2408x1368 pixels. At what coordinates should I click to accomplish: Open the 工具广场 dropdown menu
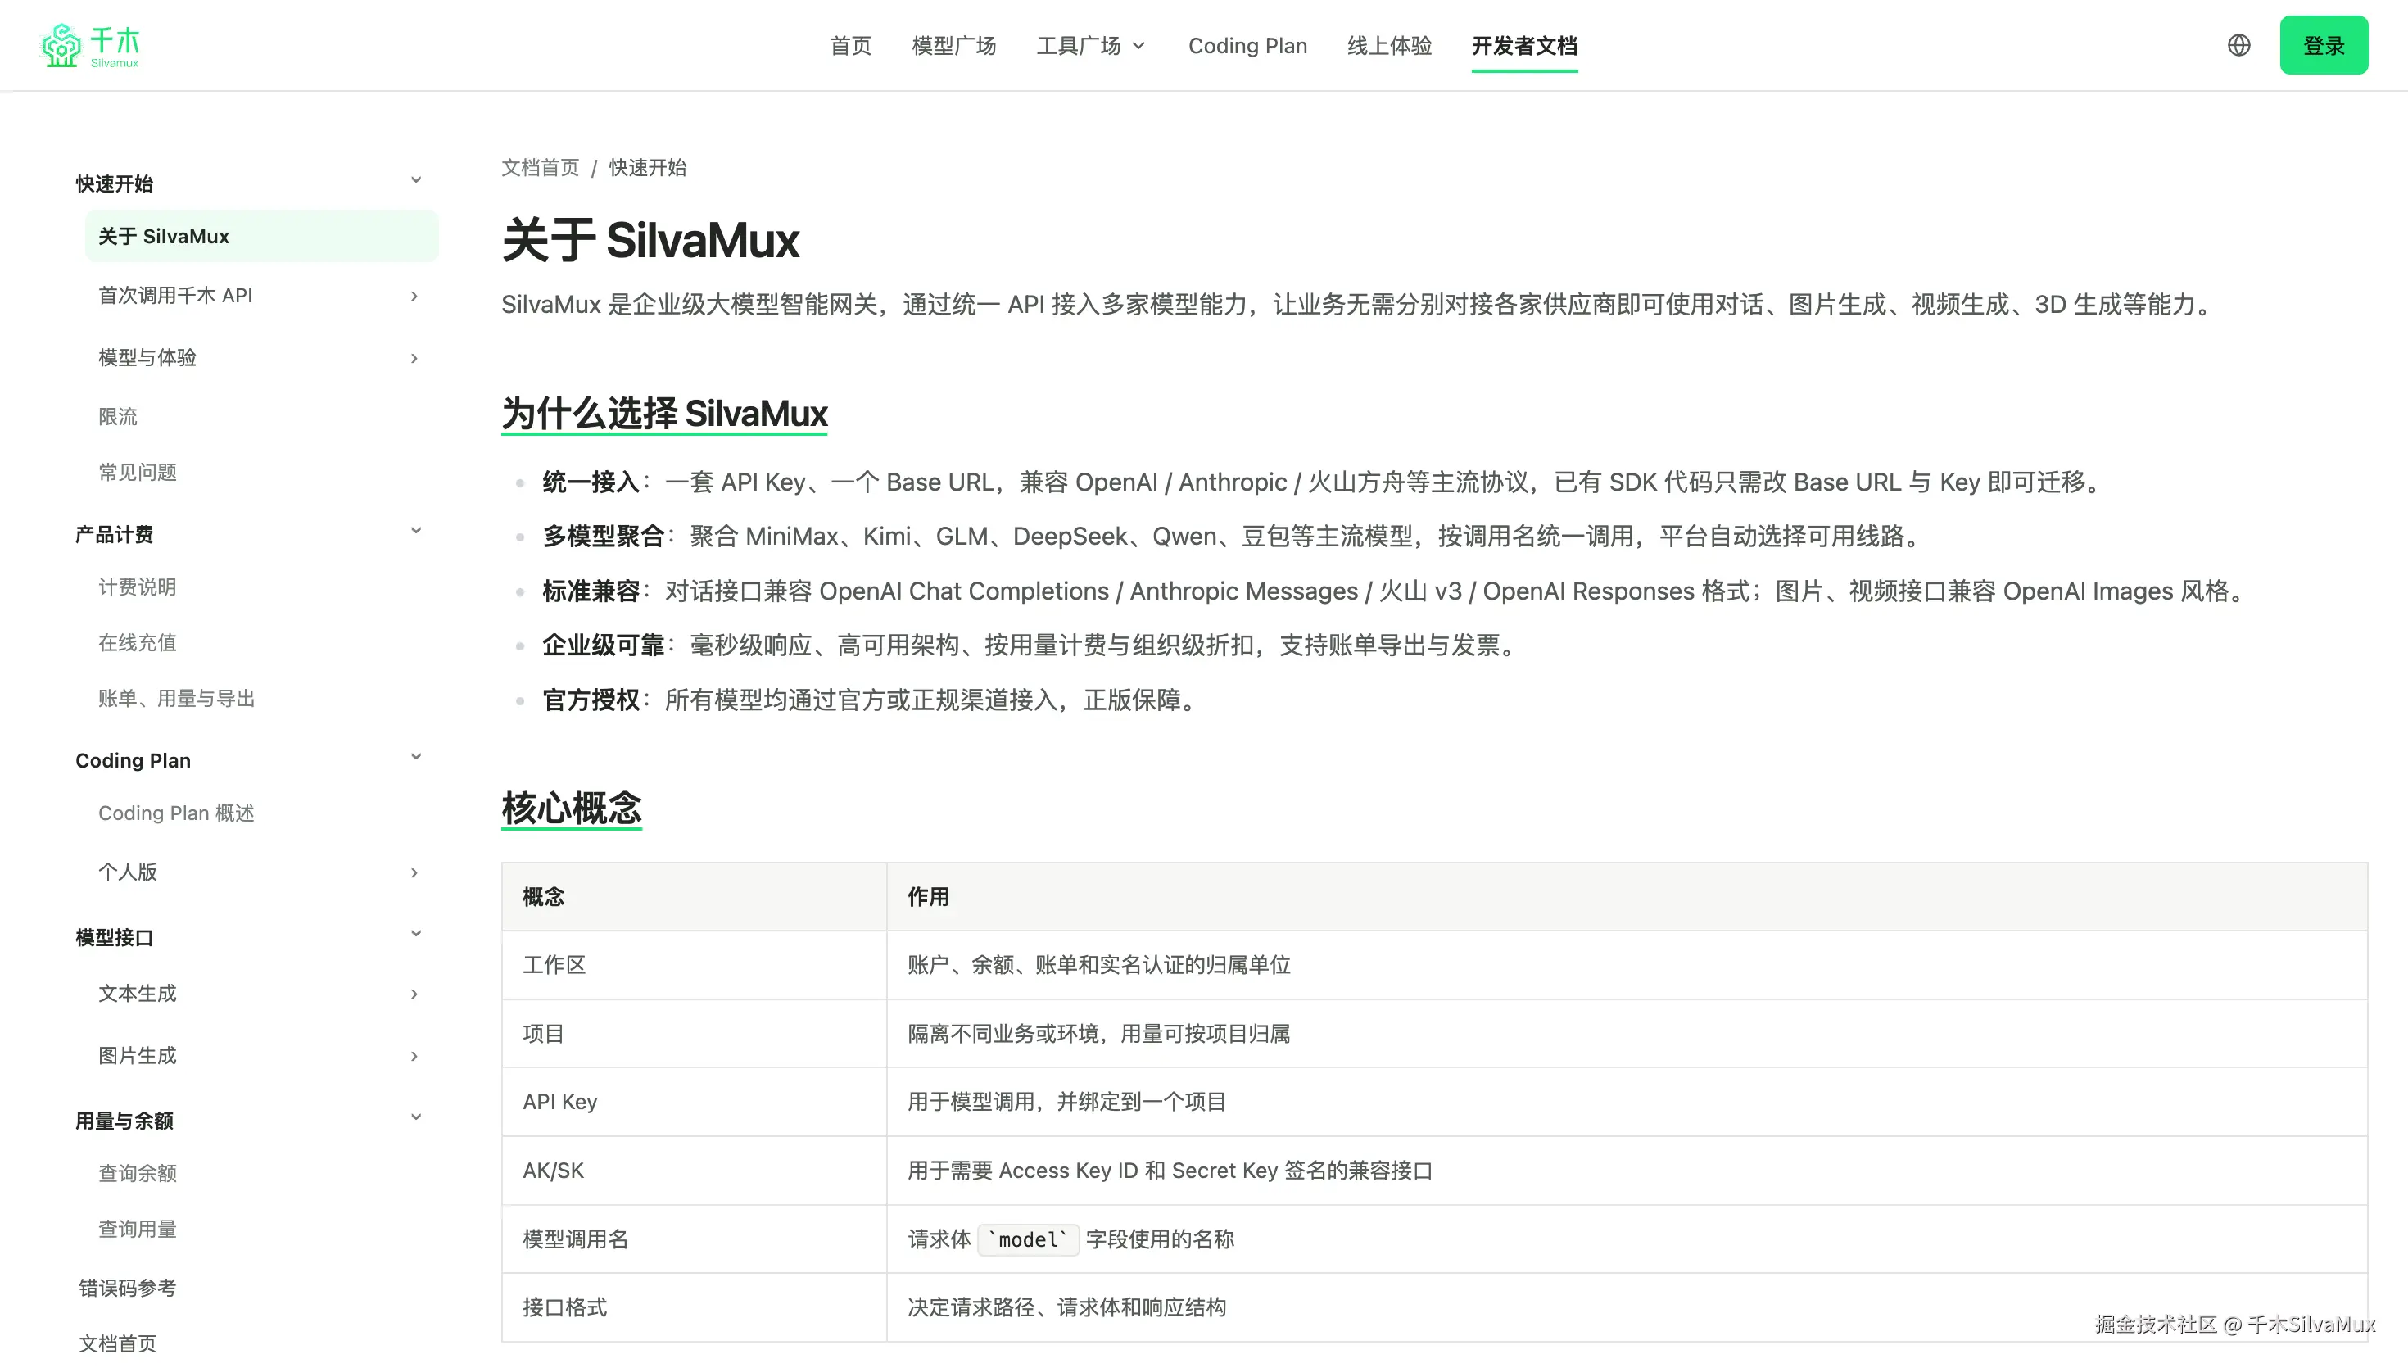pyautogui.click(x=1091, y=45)
